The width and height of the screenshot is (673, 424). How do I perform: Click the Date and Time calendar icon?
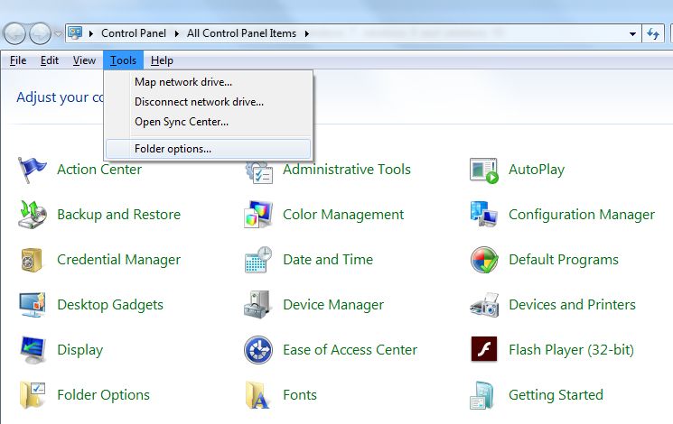click(x=258, y=260)
